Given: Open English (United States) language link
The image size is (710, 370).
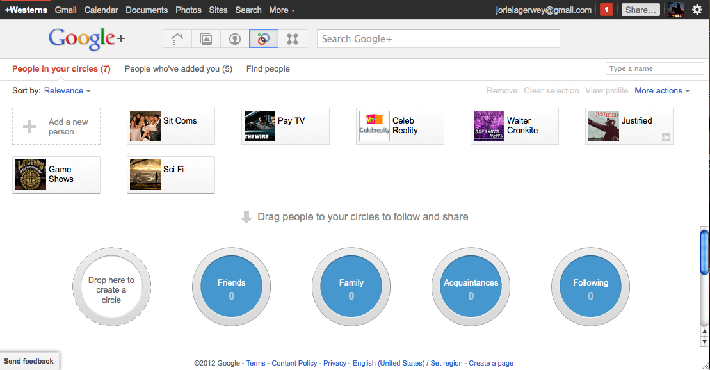Looking at the screenshot, I should coord(389,363).
